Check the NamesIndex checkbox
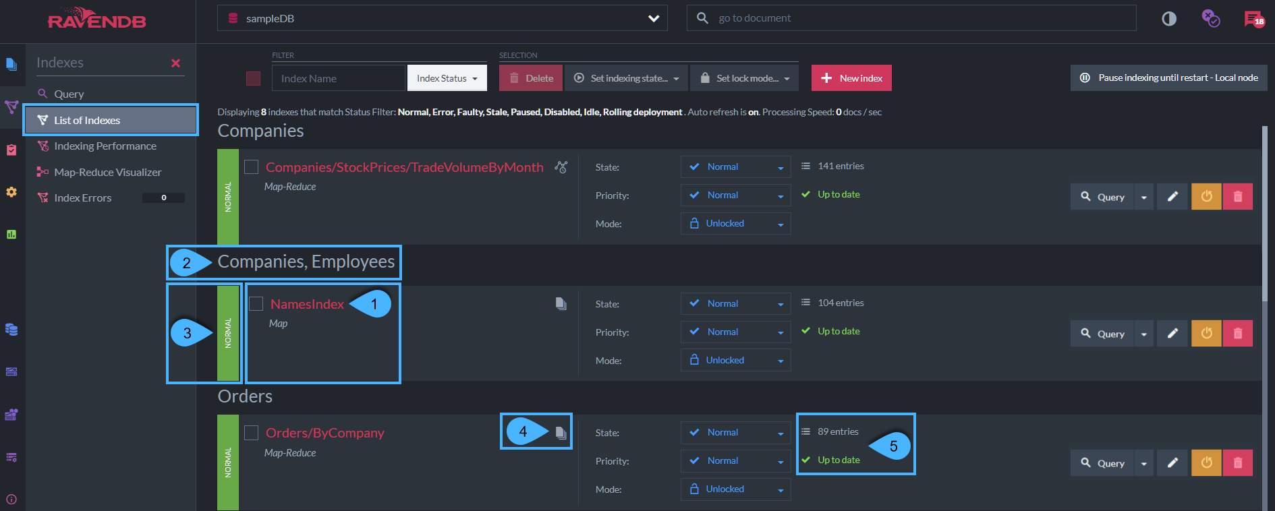This screenshot has height=511, width=1275. 256,304
